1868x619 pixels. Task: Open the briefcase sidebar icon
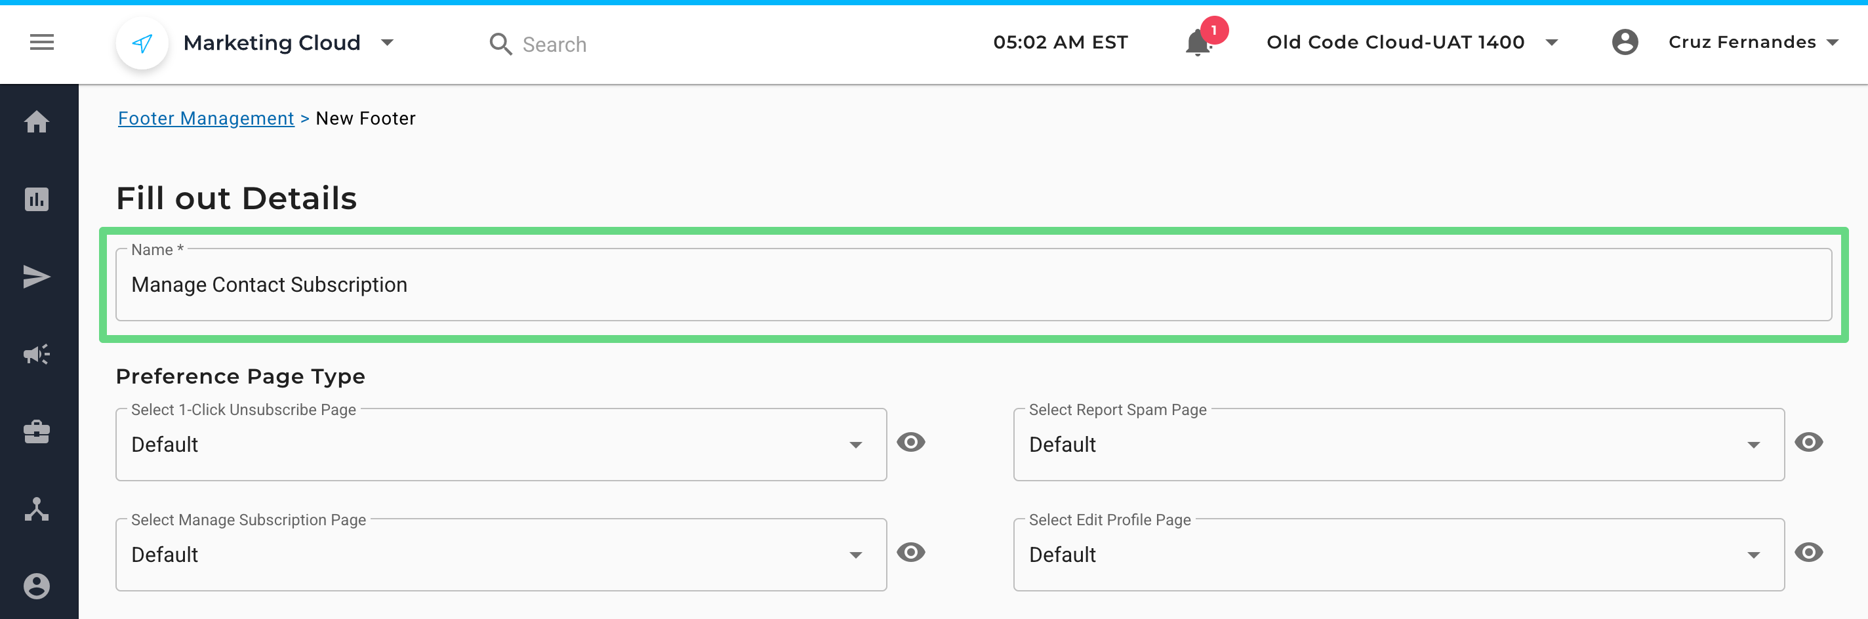click(36, 432)
